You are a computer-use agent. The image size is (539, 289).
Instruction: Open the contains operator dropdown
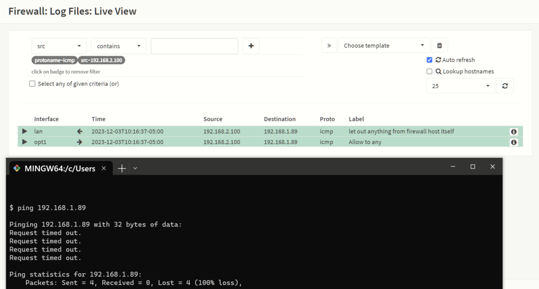click(x=118, y=46)
